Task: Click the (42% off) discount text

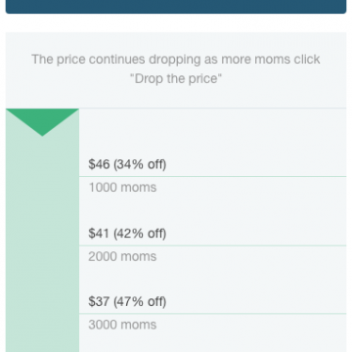Action: click(x=140, y=234)
